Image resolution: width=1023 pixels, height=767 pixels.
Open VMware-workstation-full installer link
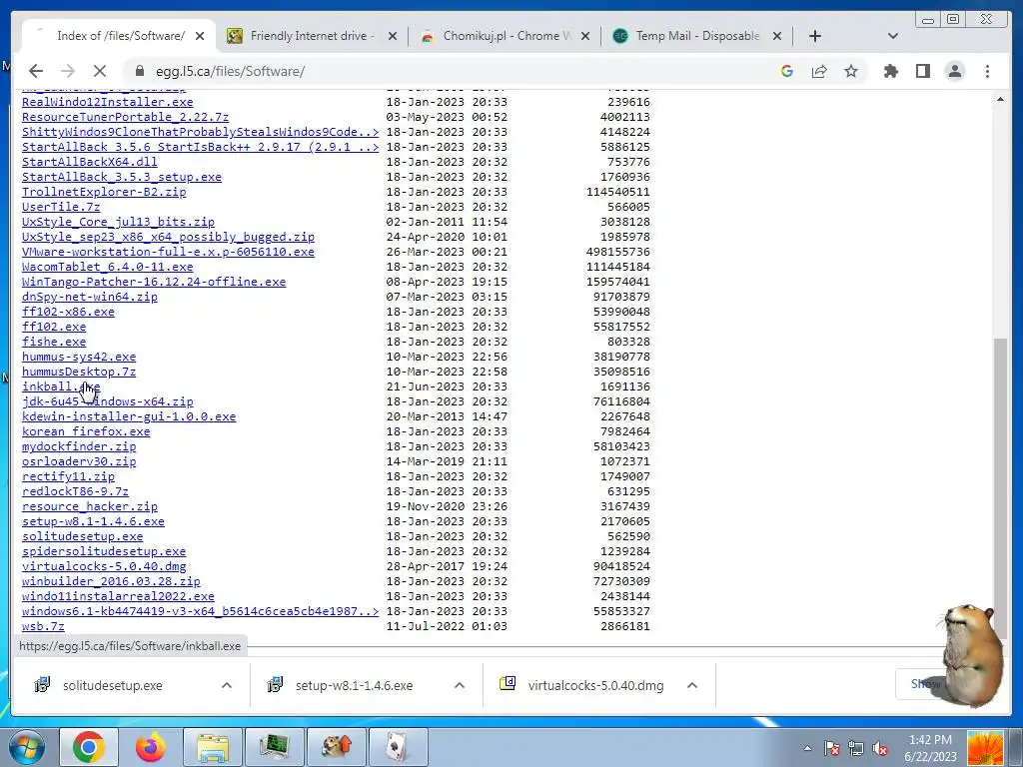168,253
